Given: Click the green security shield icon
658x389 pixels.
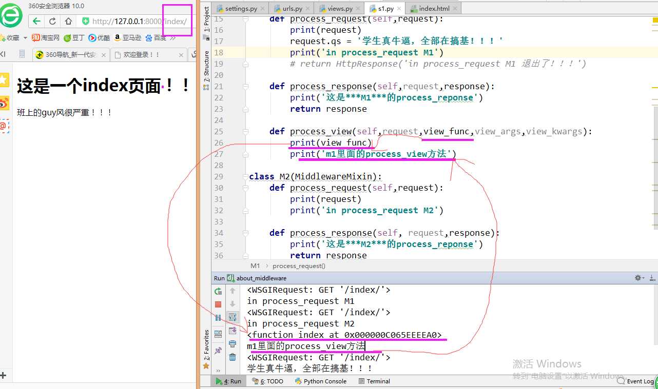Looking at the screenshot, I should coord(85,21).
